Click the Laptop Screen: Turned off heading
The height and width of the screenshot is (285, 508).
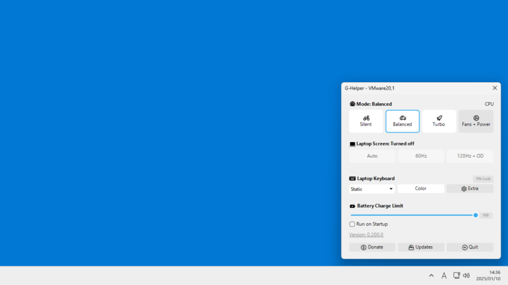pyautogui.click(x=385, y=143)
